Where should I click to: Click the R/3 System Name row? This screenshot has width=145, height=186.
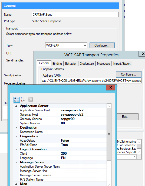click(62, 180)
